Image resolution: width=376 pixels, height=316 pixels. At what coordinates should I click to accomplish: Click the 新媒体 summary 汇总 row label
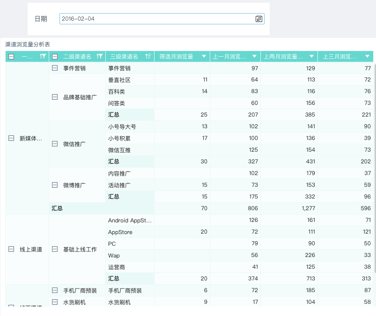click(57, 208)
